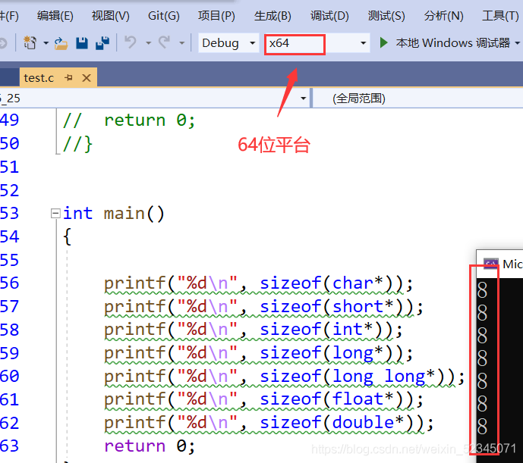
Task: Click the sizeof(int*) printf line
Action: [x=254, y=330]
